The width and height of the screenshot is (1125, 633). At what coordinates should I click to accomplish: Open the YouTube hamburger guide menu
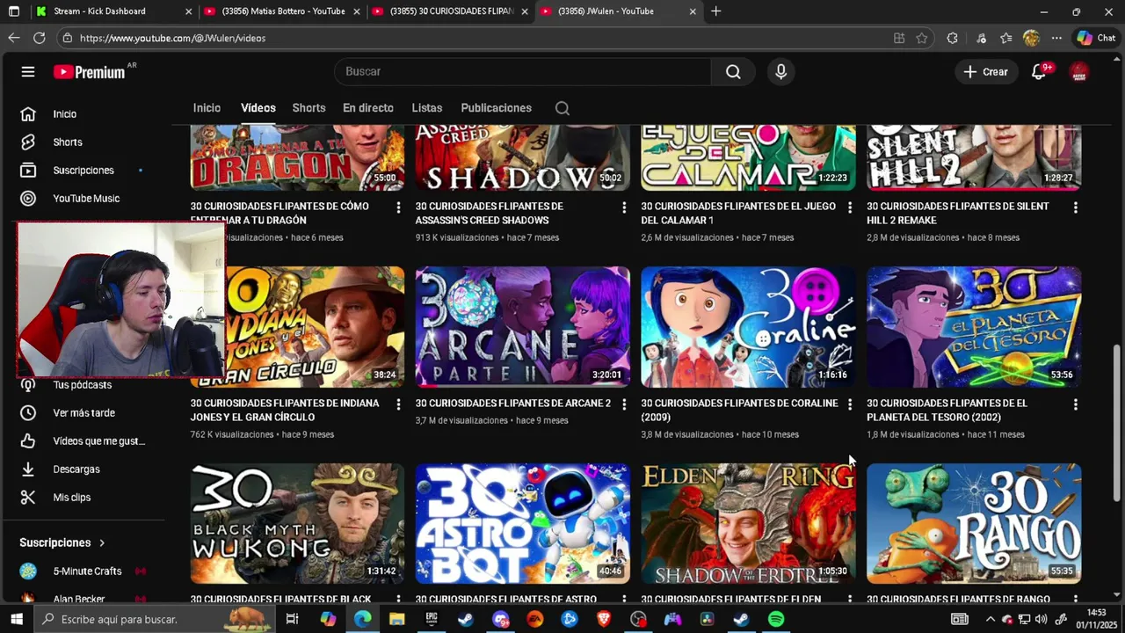[x=28, y=72]
